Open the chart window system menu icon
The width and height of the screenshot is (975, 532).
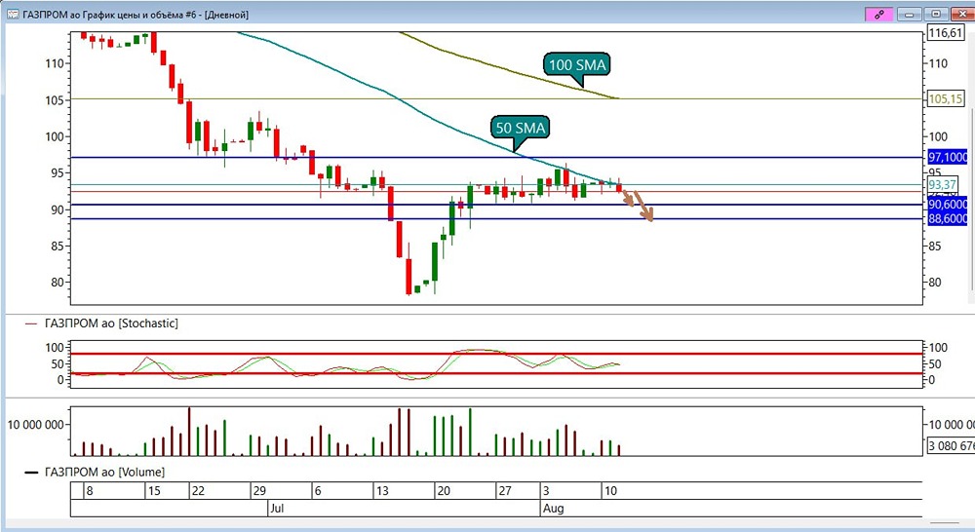click(13, 15)
